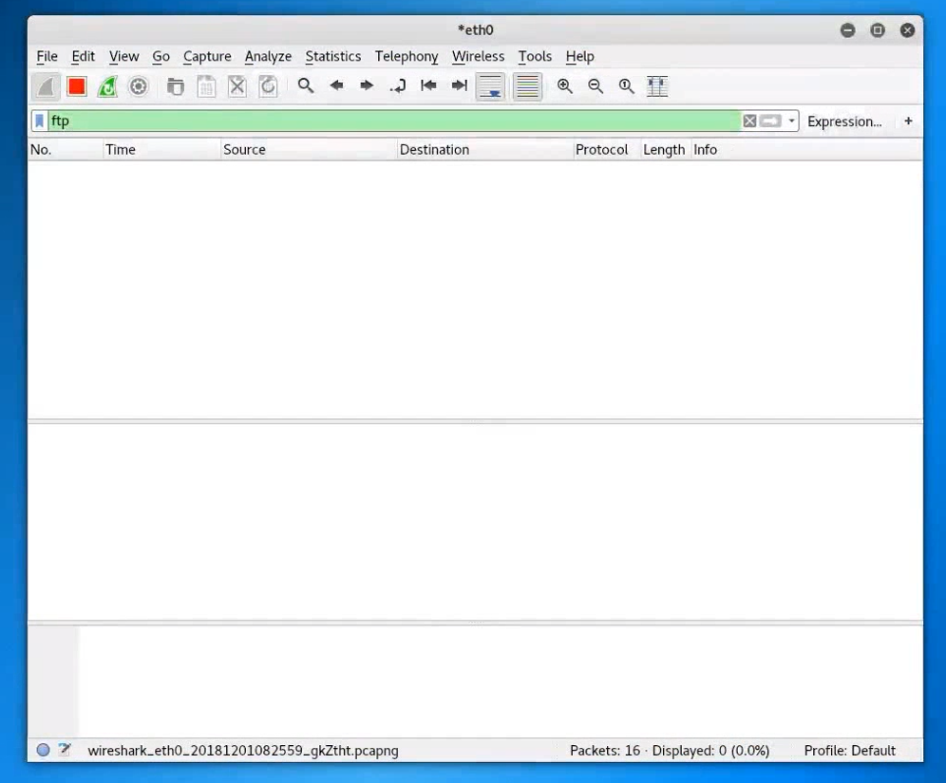Open the View menu
Image resolution: width=946 pixels, height=783 pixels.
[x=124, y=57]
